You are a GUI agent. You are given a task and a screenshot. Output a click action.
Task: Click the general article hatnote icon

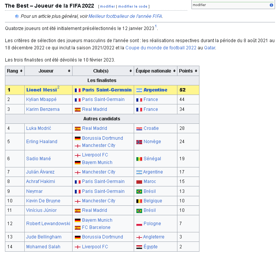tap(17, 16)
